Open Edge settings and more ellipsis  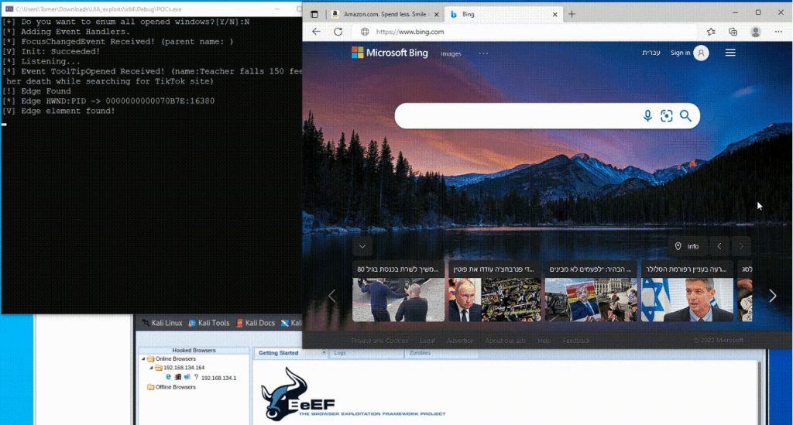(x=778, y=31)
